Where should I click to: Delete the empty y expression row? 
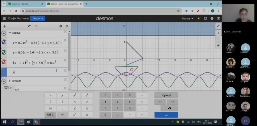[65, 71]
